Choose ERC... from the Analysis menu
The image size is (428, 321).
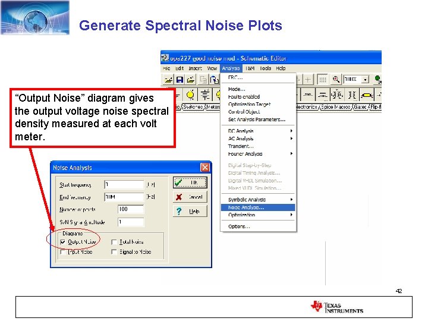258,77
